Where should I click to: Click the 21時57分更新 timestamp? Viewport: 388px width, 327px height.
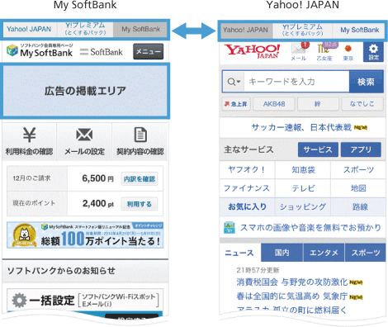[x=258, y=270]
